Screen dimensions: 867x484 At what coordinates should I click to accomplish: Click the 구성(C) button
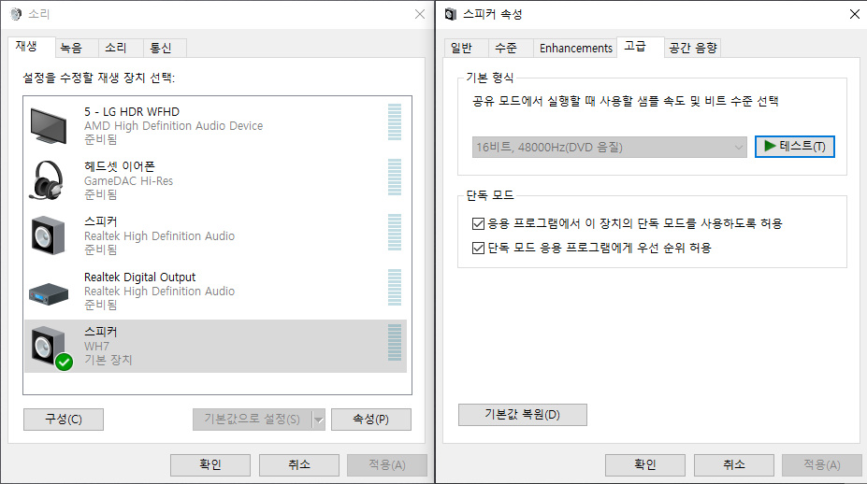tap(64, 420)
